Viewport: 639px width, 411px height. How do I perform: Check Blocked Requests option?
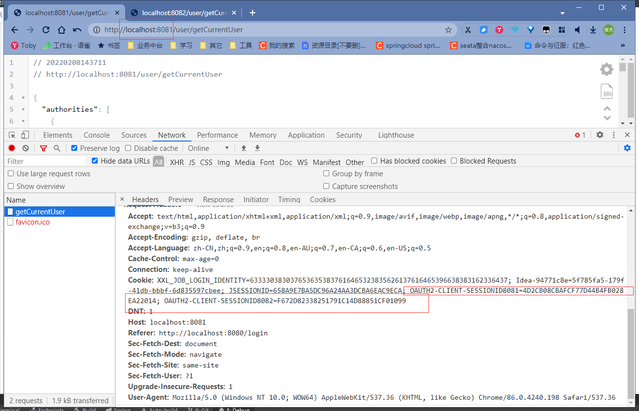[x=454, y=161]
